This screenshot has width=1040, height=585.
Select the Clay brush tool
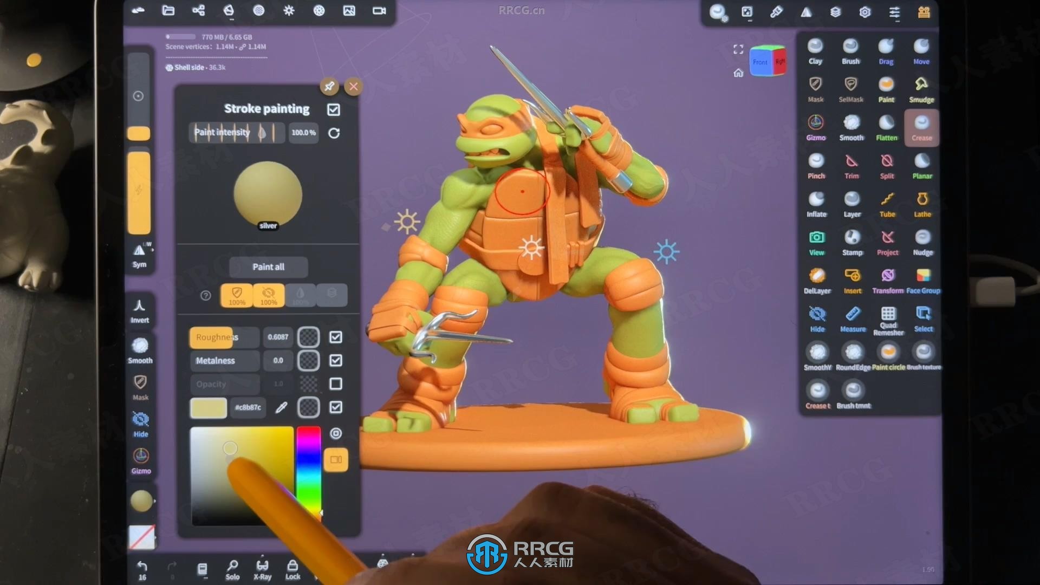[815, 51]
